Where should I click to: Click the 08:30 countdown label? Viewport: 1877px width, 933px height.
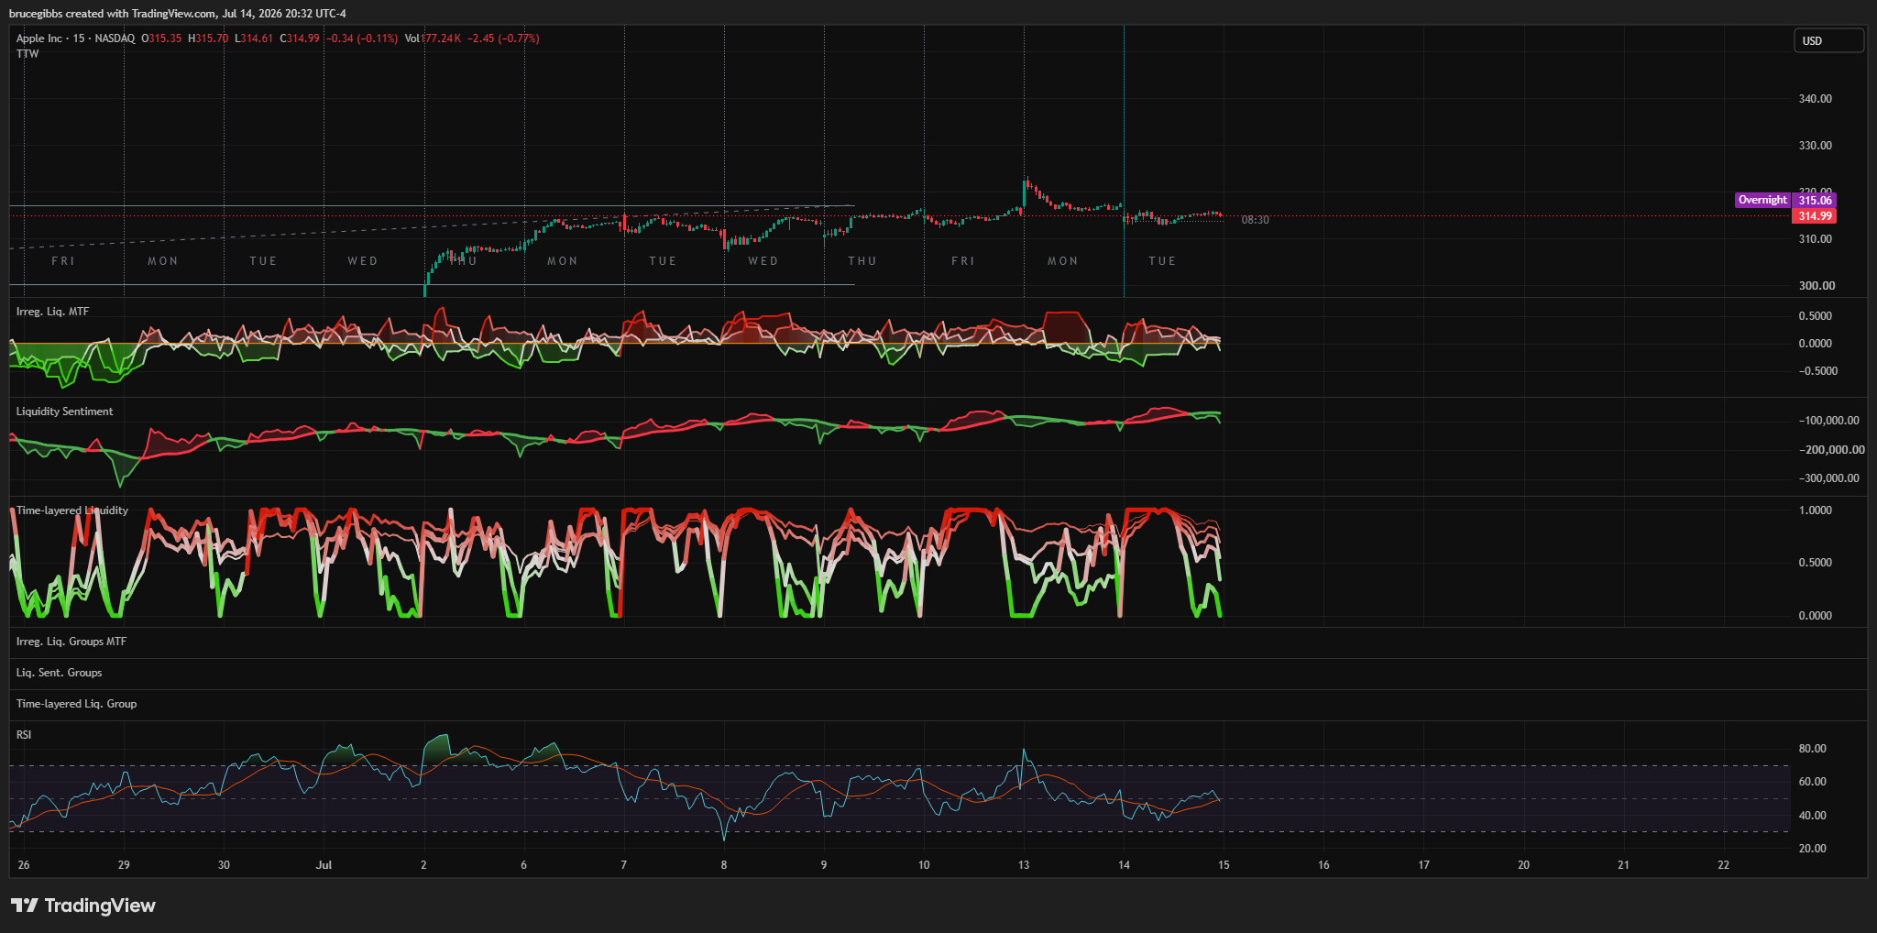[1256, 220]
